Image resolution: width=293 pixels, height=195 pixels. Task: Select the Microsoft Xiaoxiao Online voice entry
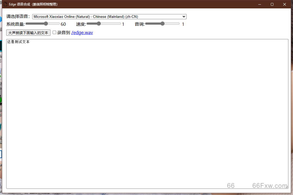109,17
